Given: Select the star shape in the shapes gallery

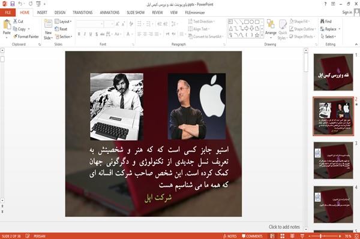Looking at the screenshot, I should coord(257,35).
